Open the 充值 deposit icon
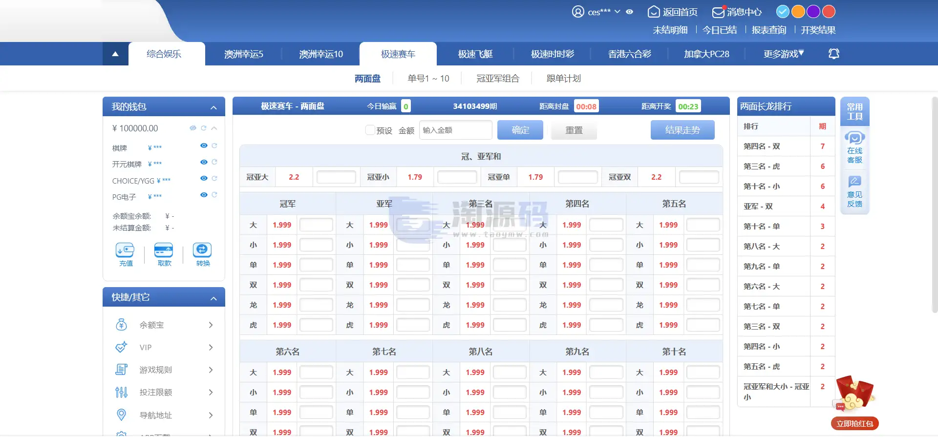938x437 pixels. pos(125,250)
